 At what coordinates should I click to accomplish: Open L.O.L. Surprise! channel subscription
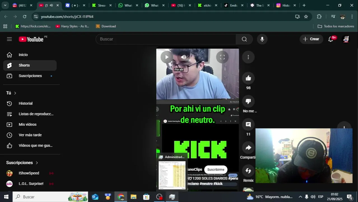[x=30, y=184]
